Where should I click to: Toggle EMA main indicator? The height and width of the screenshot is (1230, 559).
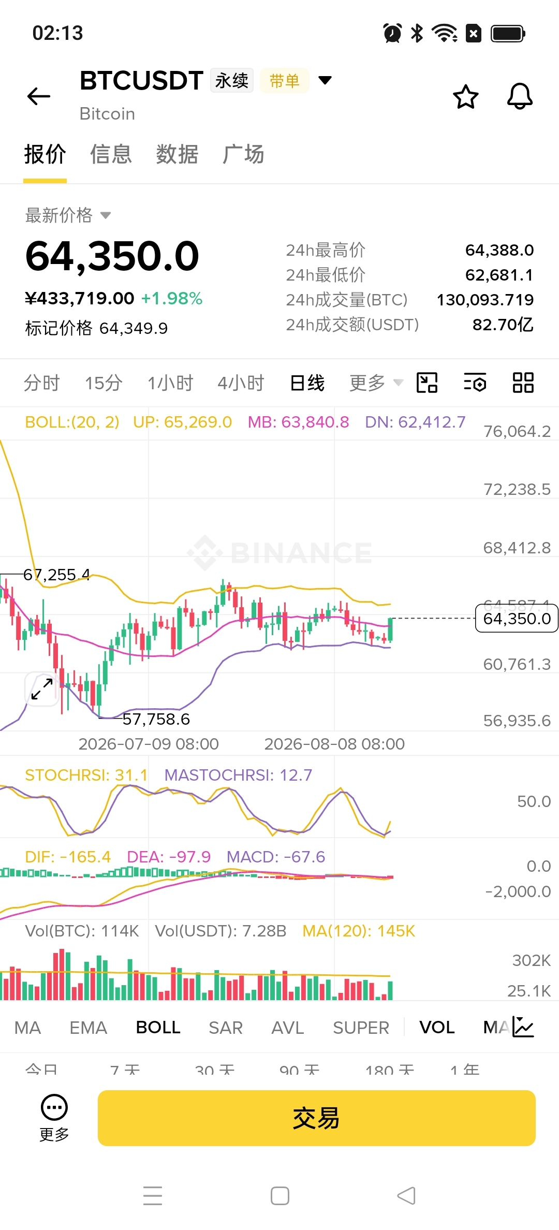[89, 1028]
